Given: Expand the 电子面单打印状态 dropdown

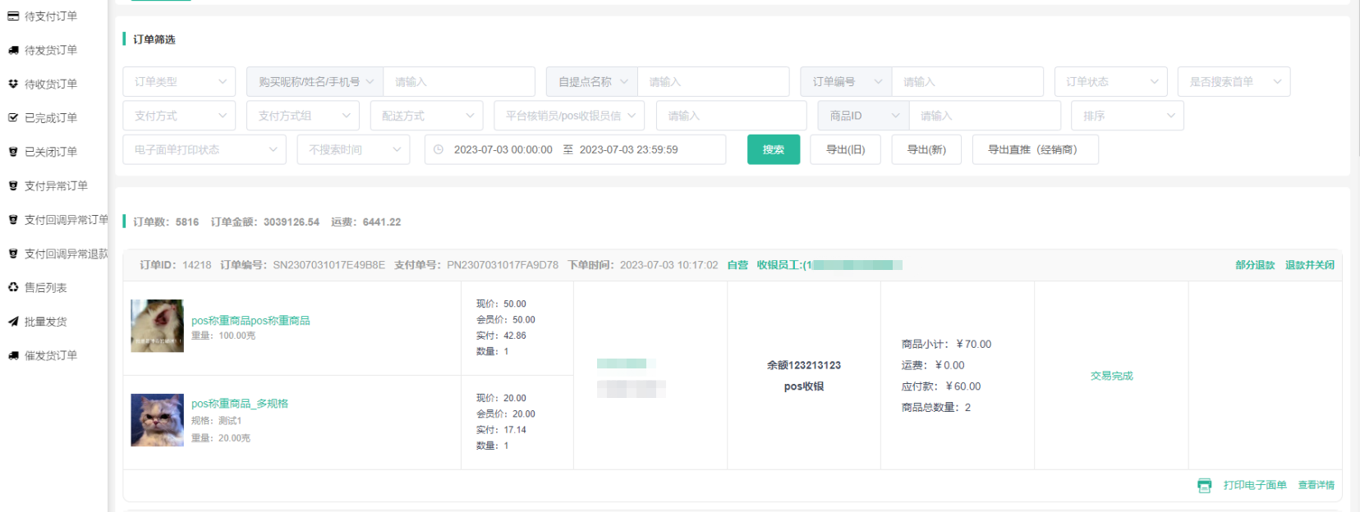Looking at the screenshot, I should (x=204, y=150).
